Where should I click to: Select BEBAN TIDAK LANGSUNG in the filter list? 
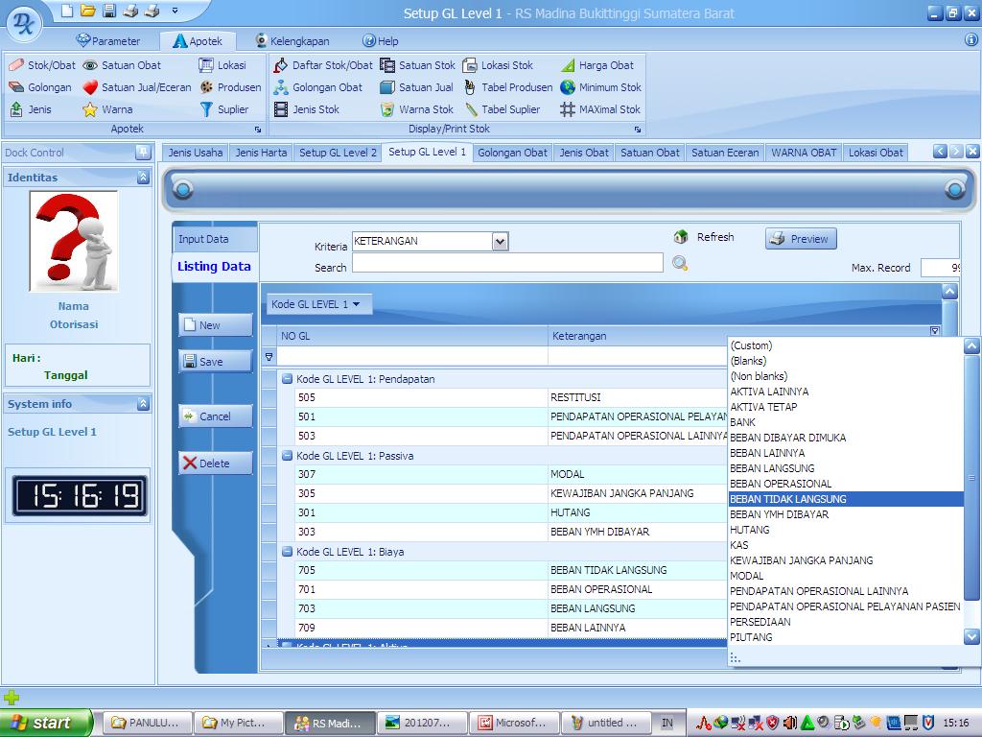[x=788, y=499]
